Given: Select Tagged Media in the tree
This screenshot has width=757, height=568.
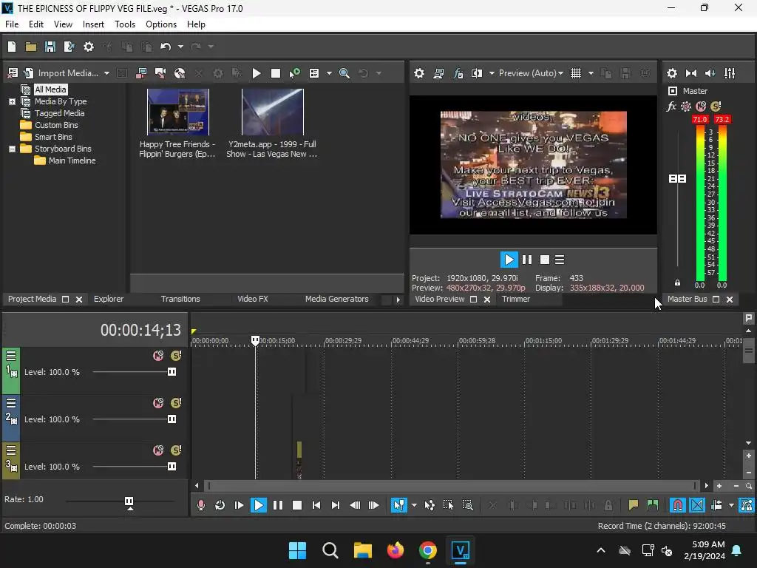Looking at the screenshot, I should click(59, 113).
